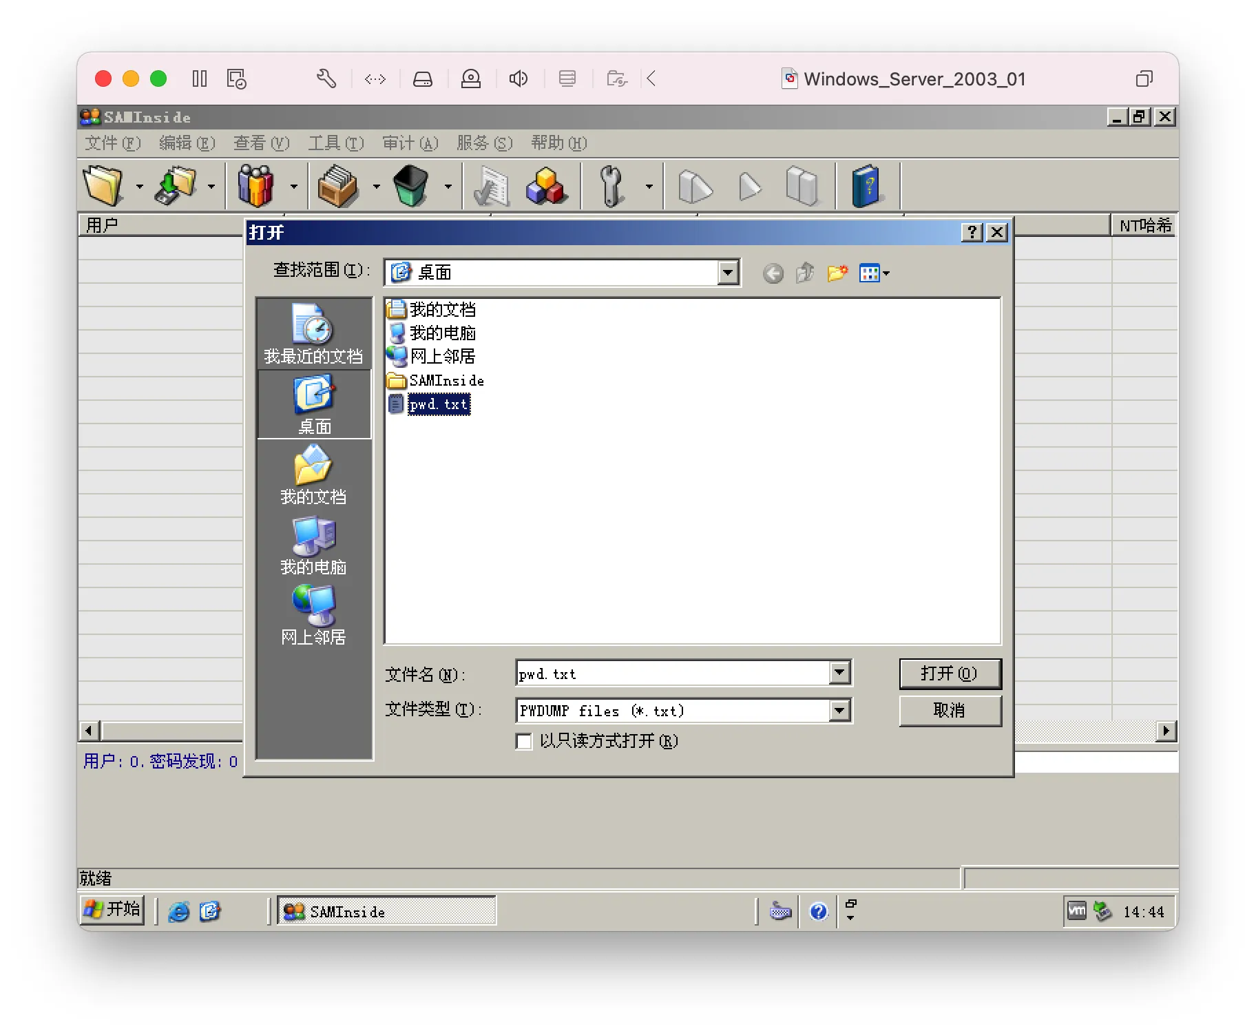This screenshot has height=1033, width=1256.
Task: Open dropdown arrow beside recycle bin icon
Action: pyautogui.click(x=448, y=186)
